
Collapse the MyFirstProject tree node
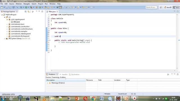click(x=2, y=15)
